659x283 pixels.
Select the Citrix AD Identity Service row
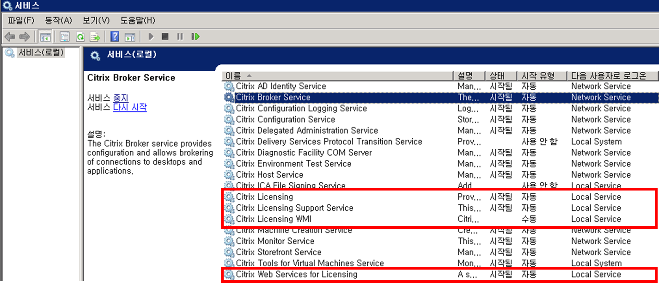coord(440,86)
